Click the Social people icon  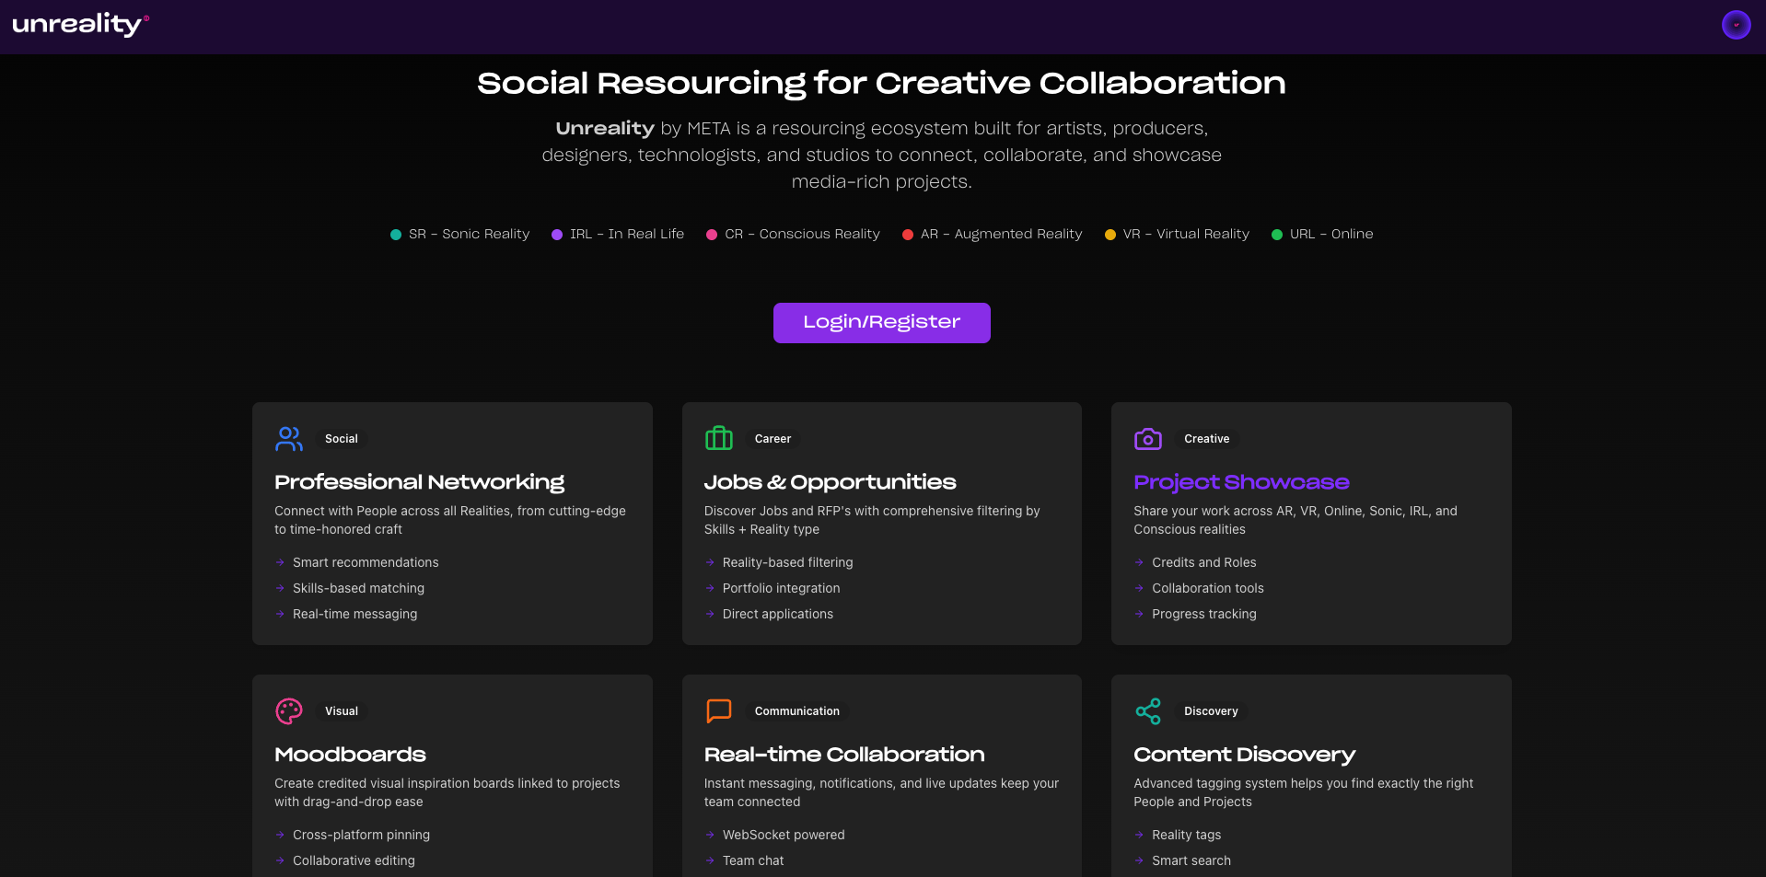pos(288,439)
